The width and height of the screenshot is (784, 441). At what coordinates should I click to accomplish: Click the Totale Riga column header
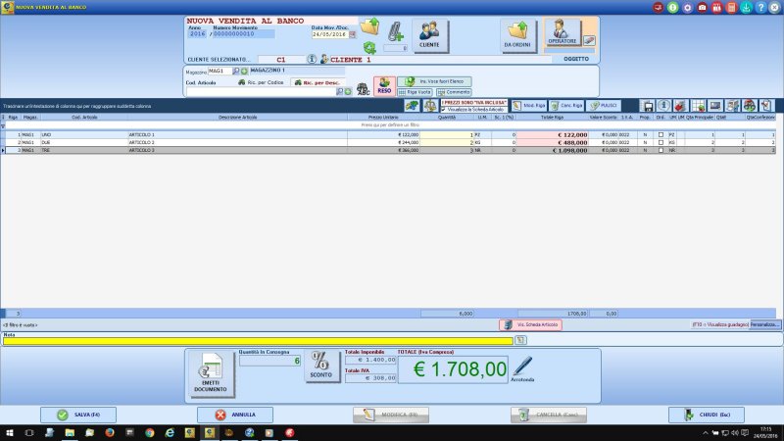552,117
